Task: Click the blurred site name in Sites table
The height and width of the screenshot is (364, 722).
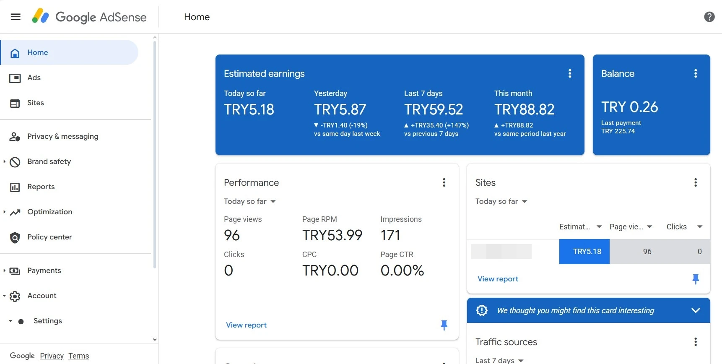Action: tap(501, 252)
